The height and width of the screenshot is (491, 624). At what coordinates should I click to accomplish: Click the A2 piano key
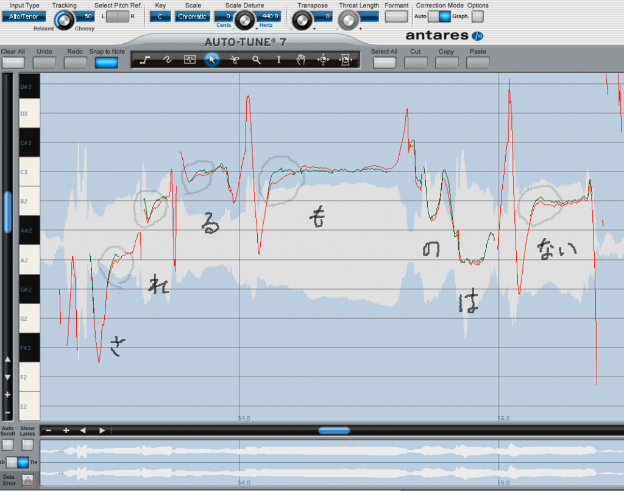click(x=30, y=260)
